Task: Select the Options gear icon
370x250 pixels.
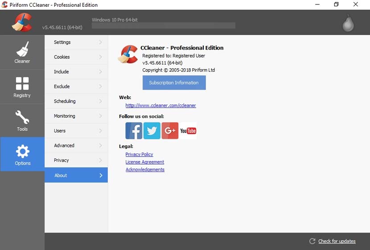Action: click(x=22, y=151)
